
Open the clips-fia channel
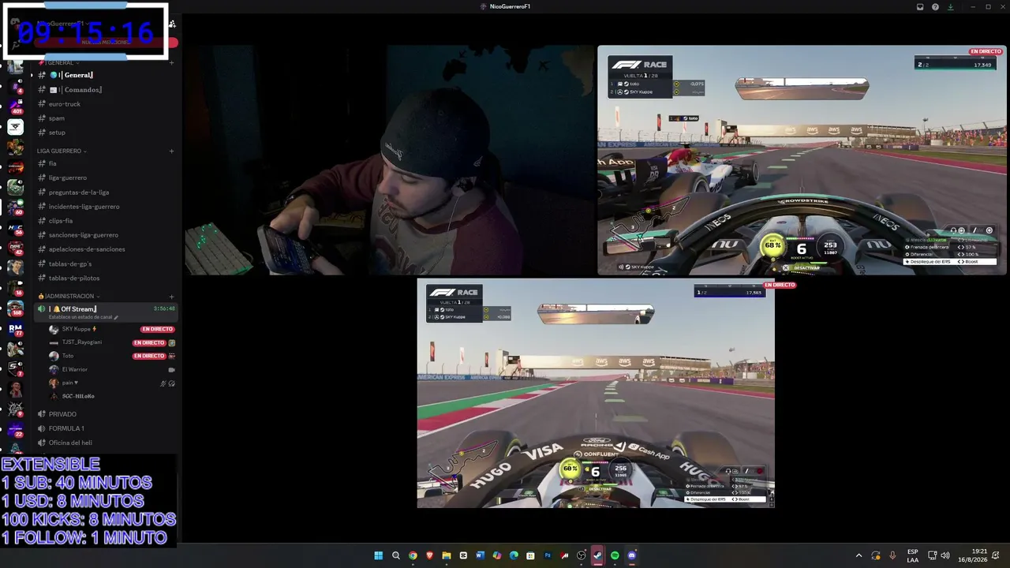107,221
